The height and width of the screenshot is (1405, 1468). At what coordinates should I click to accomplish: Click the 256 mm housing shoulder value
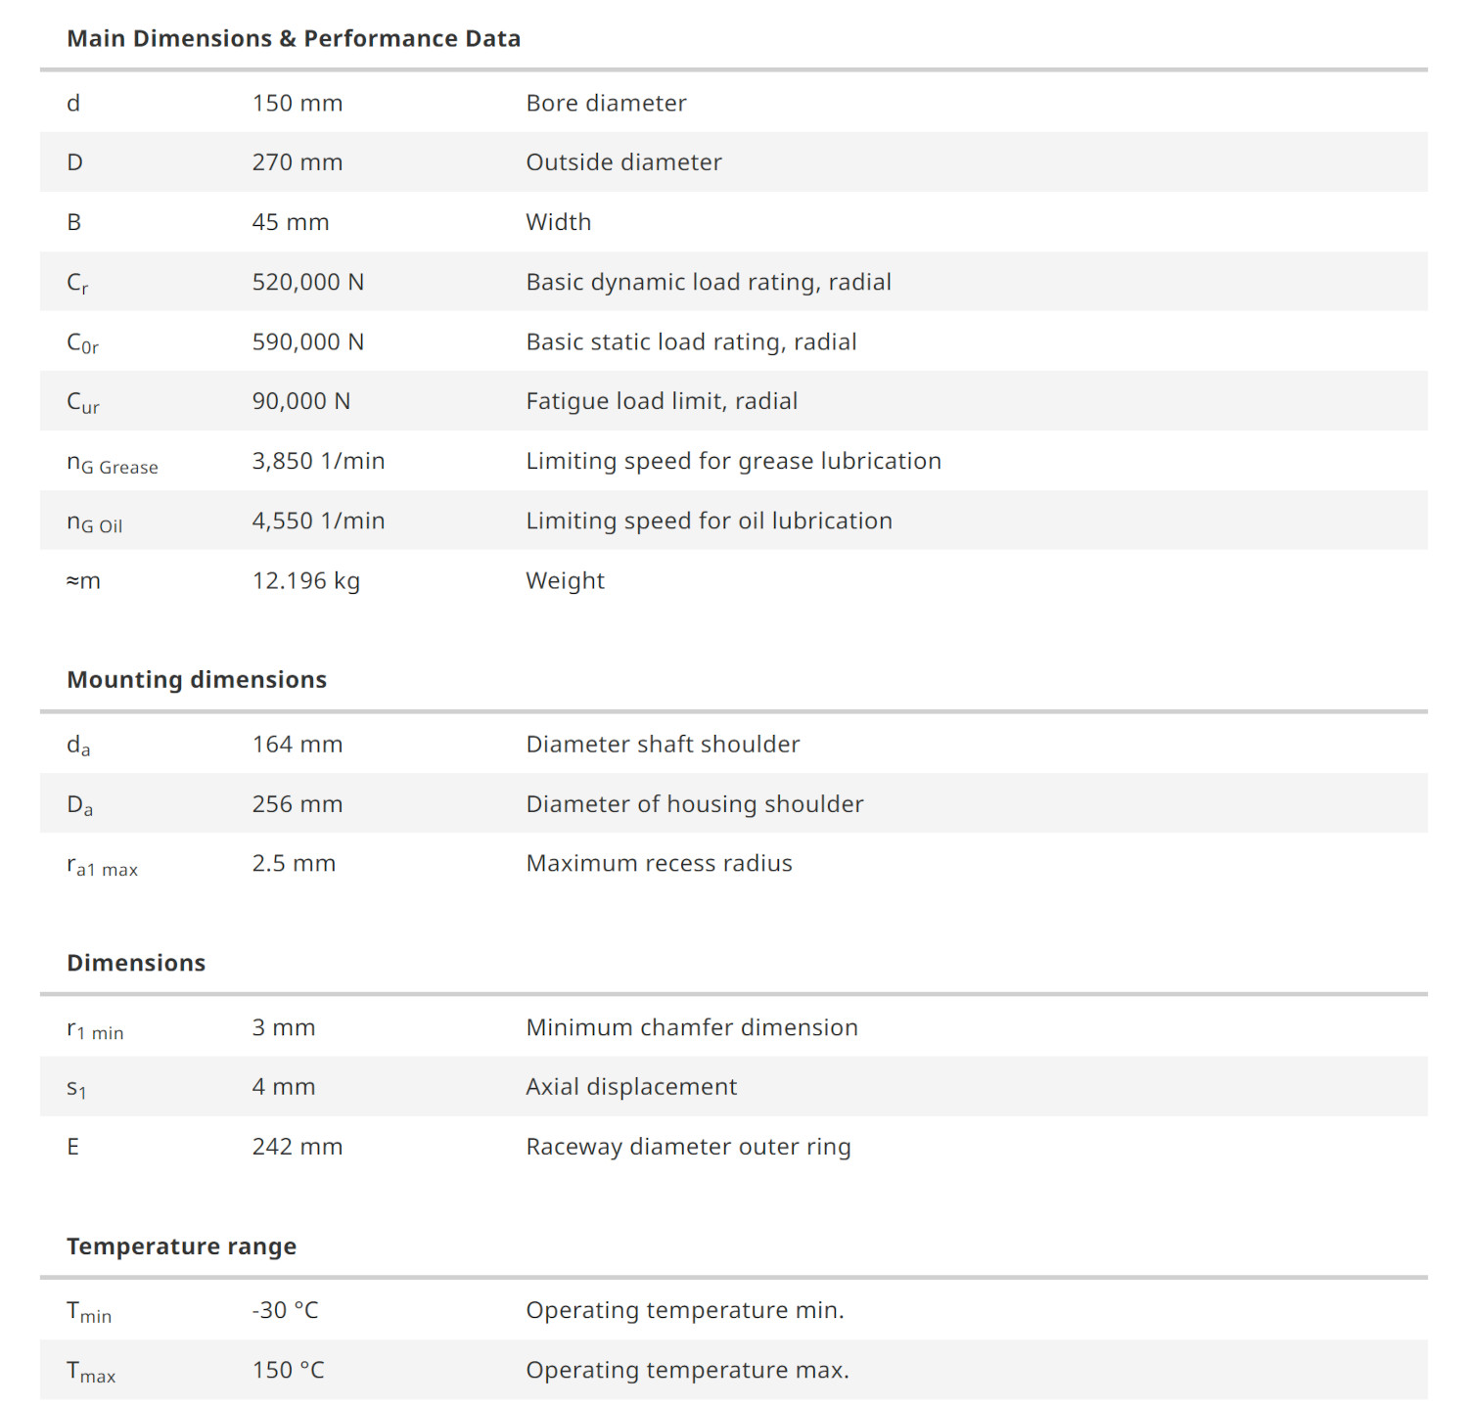(x=298, y=804)
